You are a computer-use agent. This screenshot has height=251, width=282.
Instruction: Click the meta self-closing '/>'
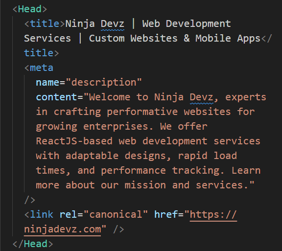click(30, 200)
